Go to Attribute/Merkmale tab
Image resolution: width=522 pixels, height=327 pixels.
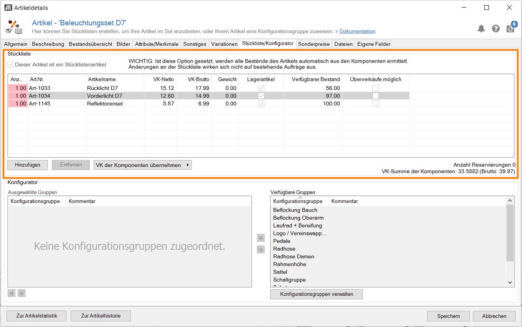point(157,44)
